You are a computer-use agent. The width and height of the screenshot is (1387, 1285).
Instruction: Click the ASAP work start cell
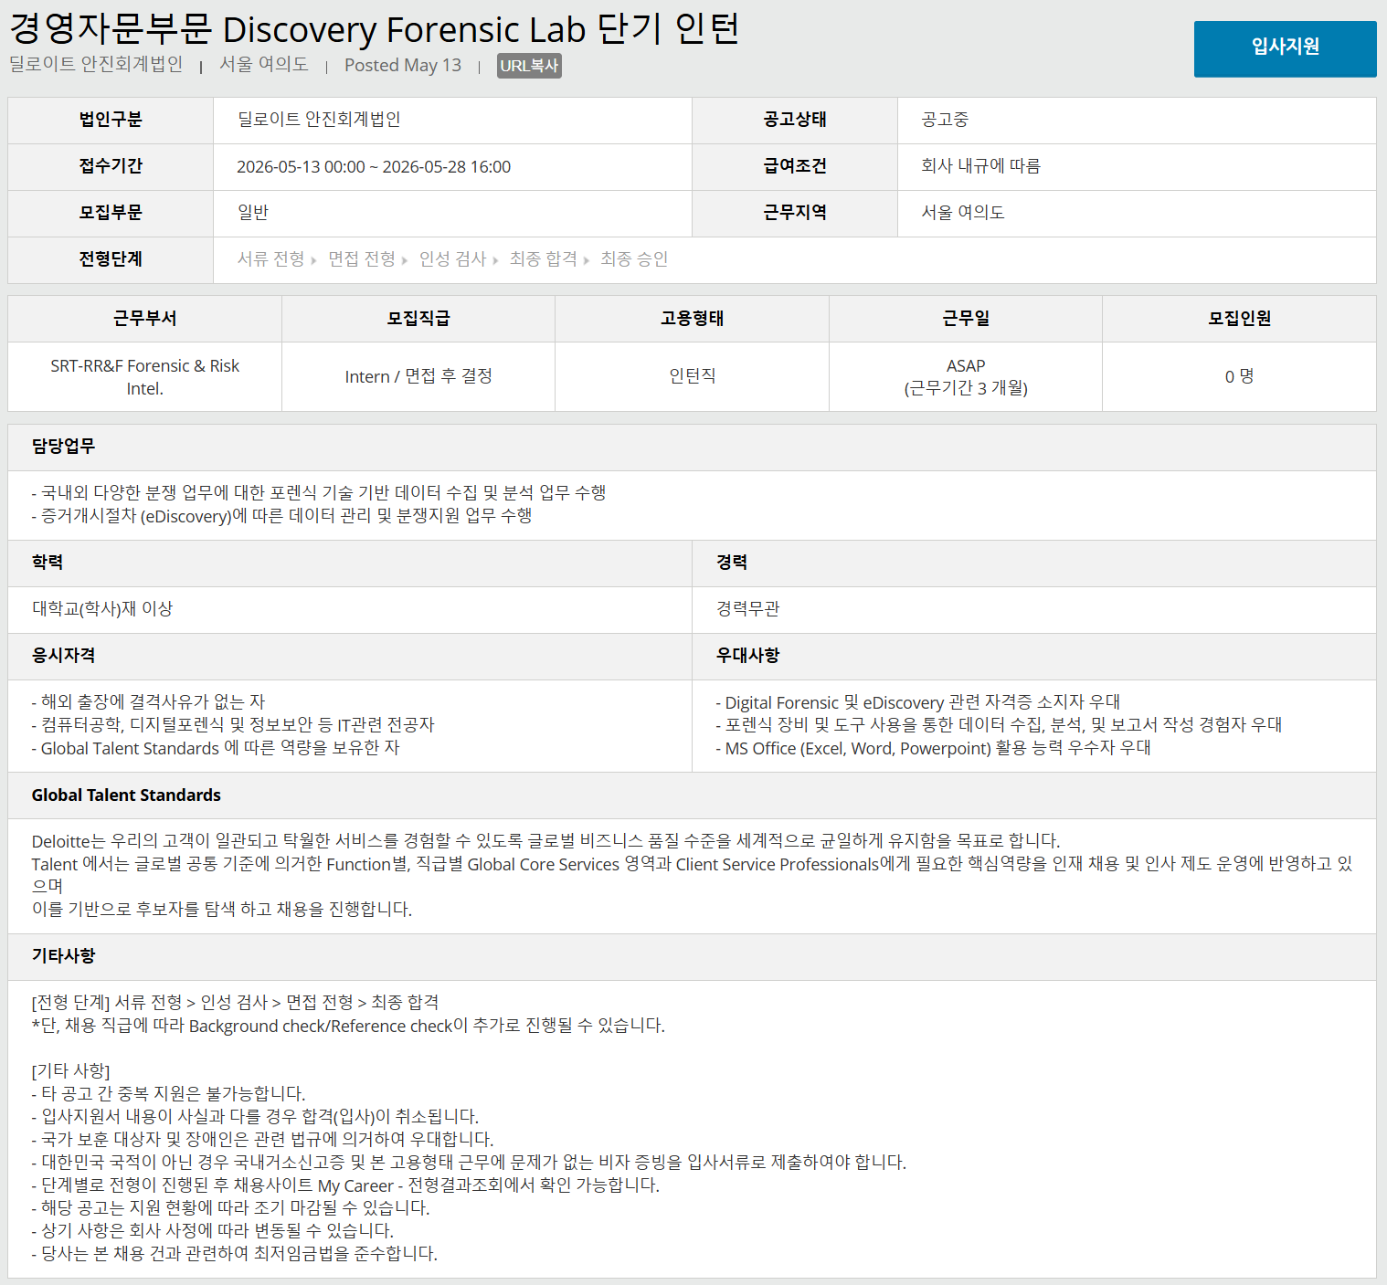[x=966, y=377]
